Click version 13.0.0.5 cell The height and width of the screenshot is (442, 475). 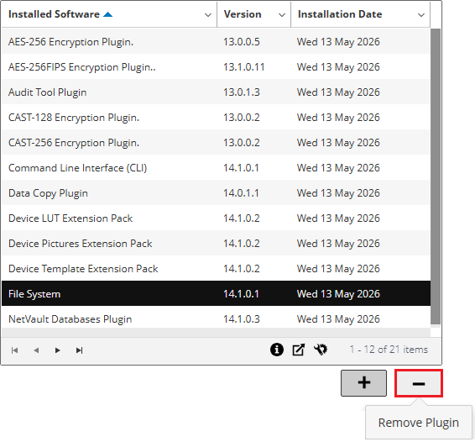coord(242,41)
